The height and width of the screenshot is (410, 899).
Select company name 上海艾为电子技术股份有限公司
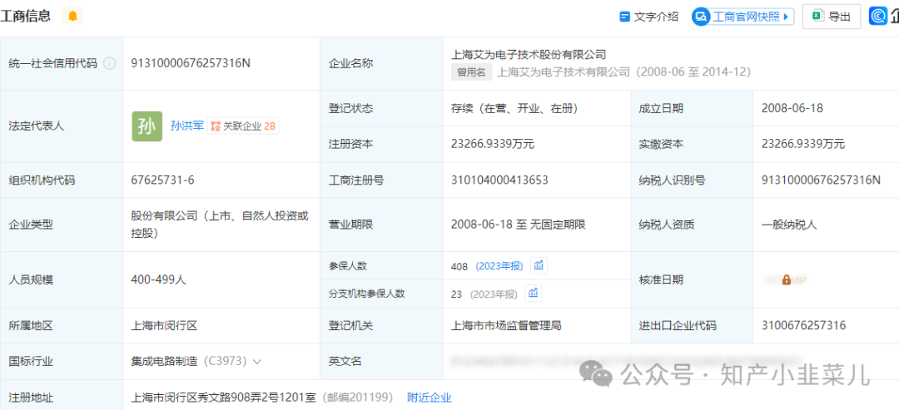coord(529,54)
